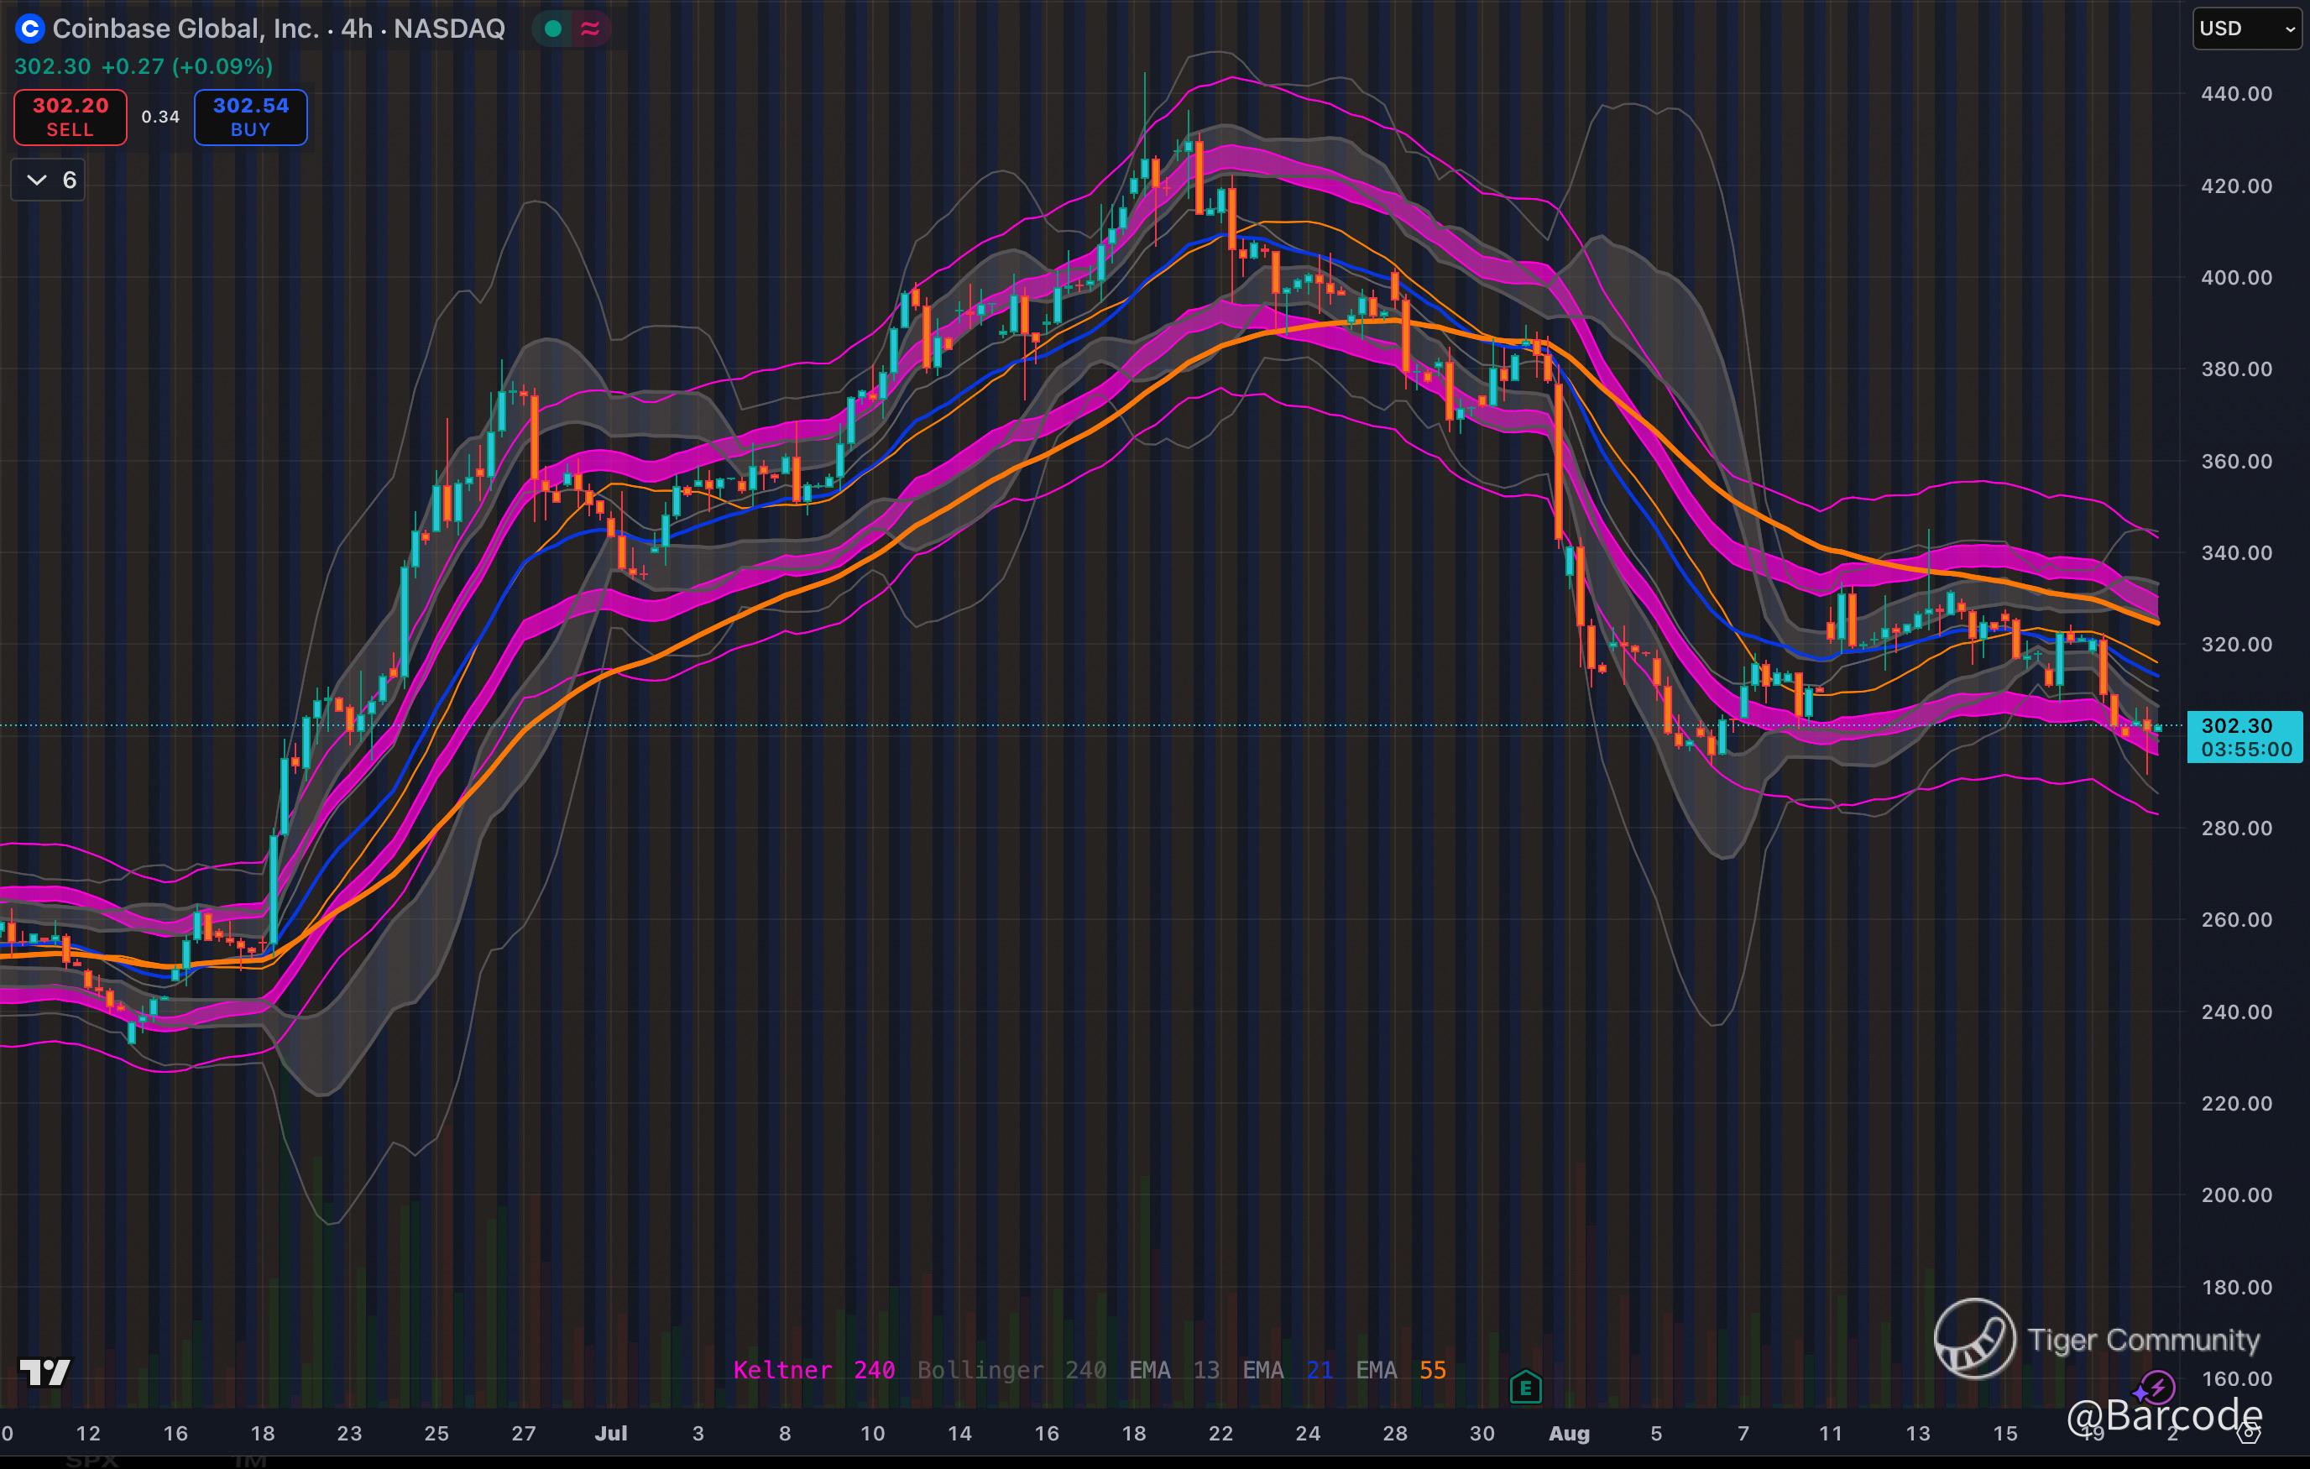
Task: Click the Keltner 240 indicator label
Action: pos(813,1370)
